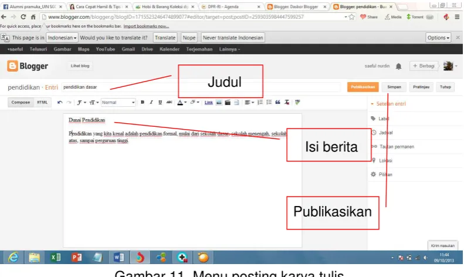This screenshot has height=277, width=464.
Task: Bookmark this page with star icon
Action: 351,17
